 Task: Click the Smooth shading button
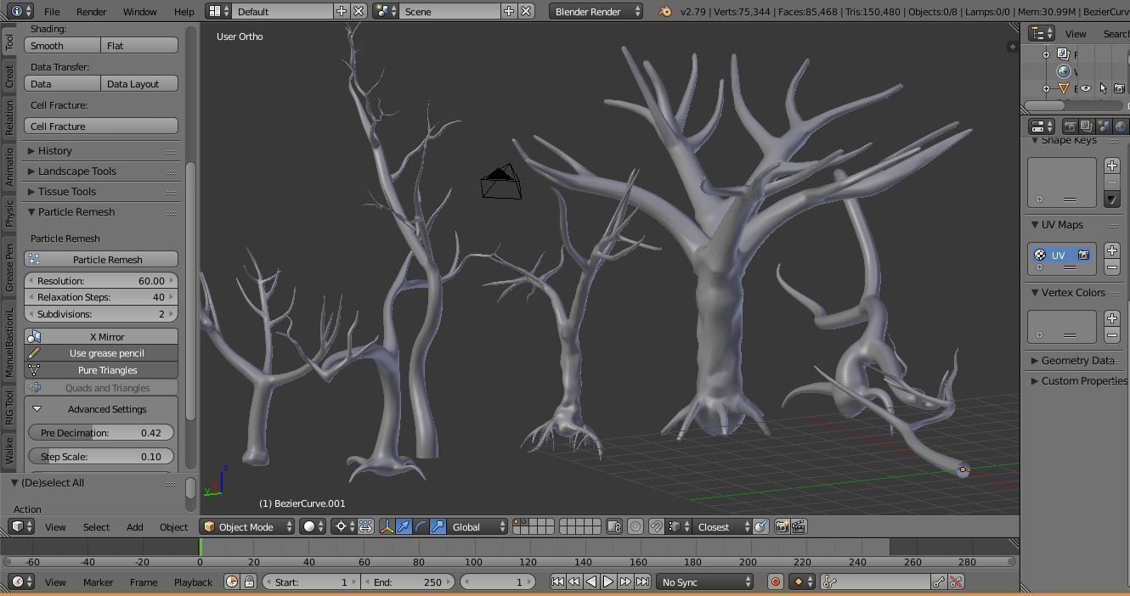[x=62, y=45]
